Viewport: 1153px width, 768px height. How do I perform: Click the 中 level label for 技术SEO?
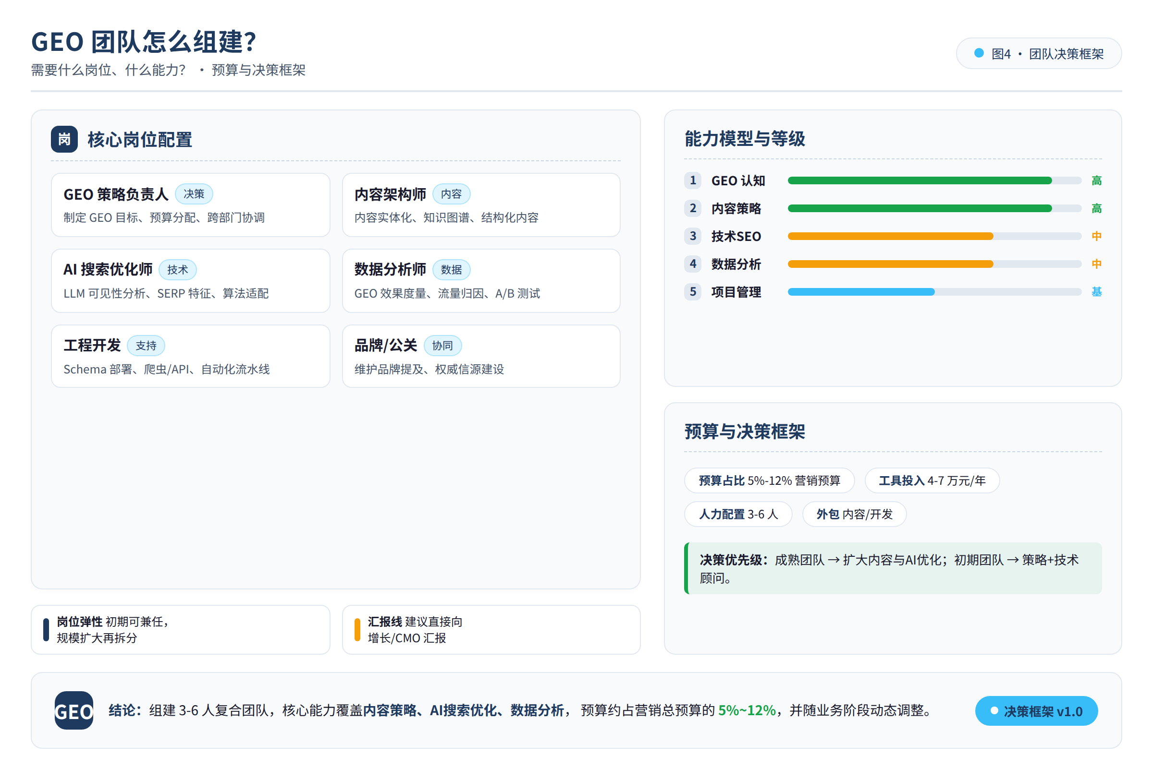click(1097, 236)
